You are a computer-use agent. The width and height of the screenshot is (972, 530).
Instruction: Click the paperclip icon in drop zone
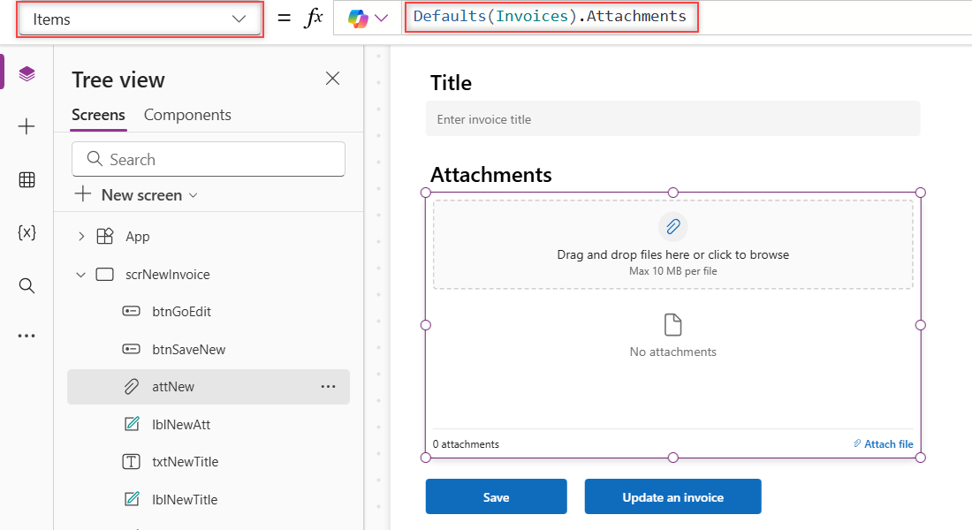pyautogui.click(x=673, y=227)
